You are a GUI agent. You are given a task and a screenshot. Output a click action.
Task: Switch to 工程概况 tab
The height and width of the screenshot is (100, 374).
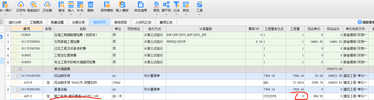[36, 22]
